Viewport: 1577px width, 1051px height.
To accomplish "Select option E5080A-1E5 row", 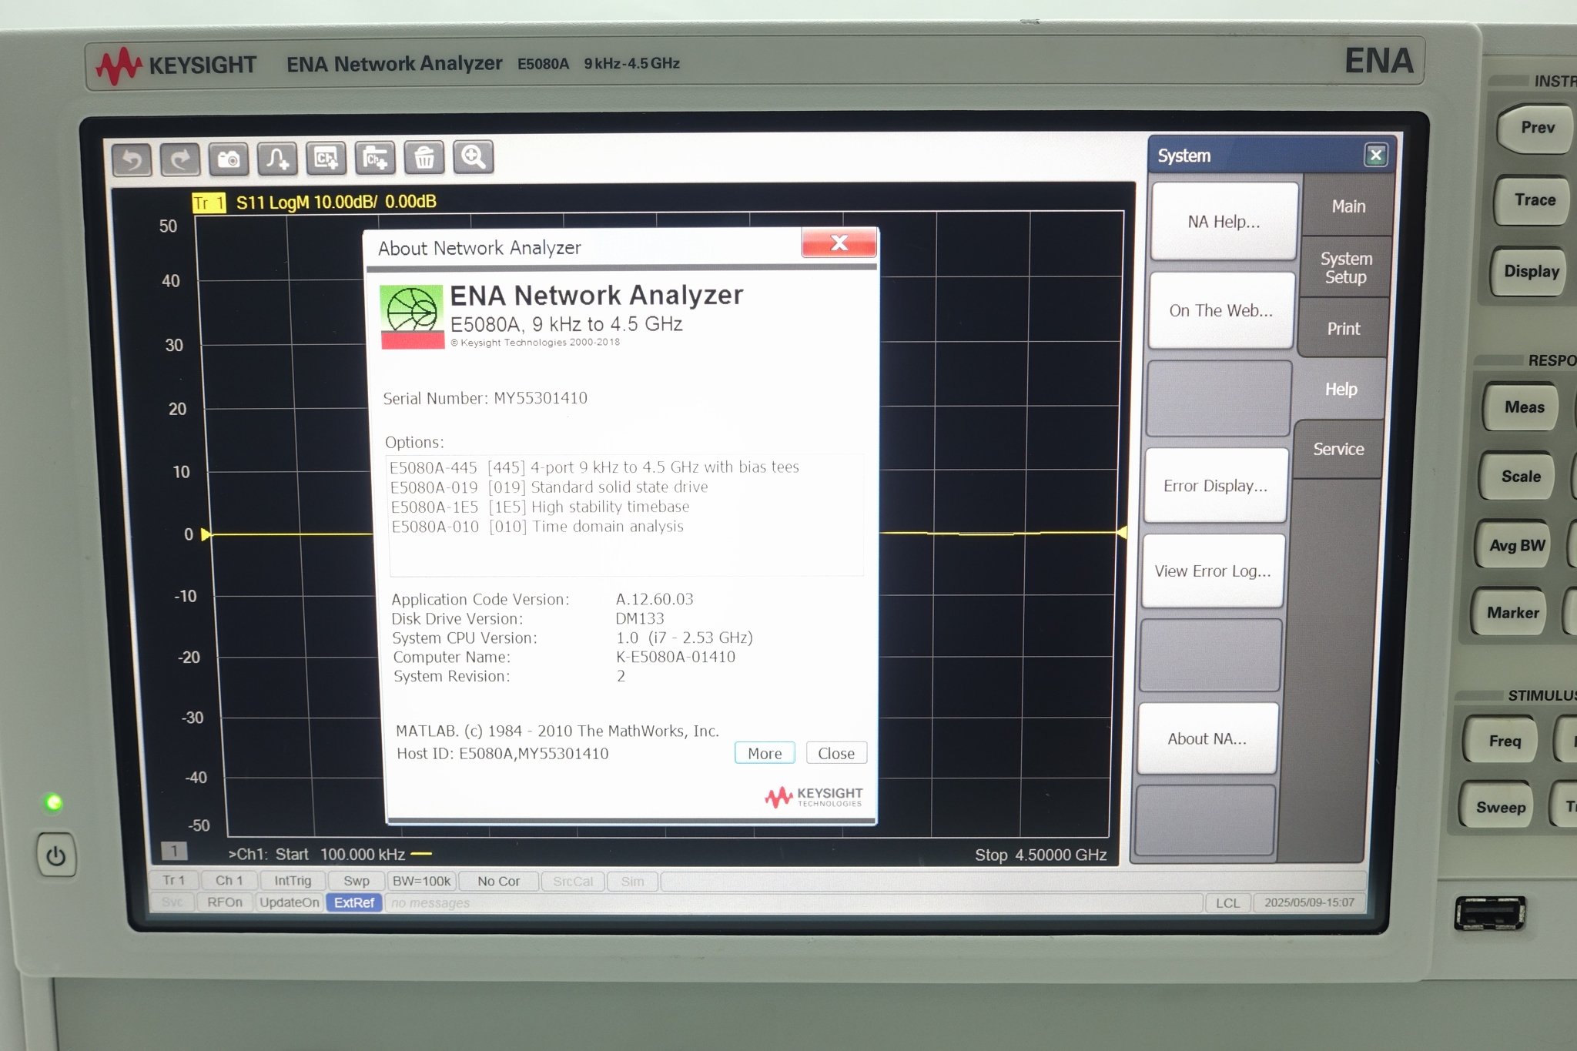I will pyautogui.click(x=539, y=507).
